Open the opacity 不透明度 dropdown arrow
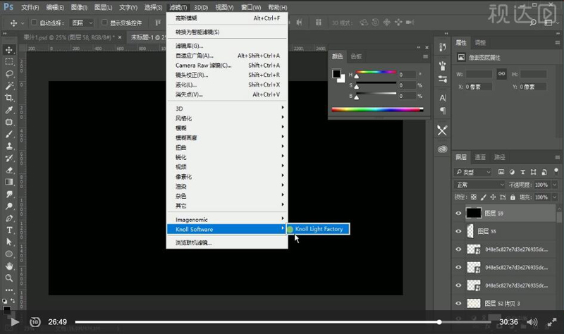Screen dimensions: 564x334 555,185
